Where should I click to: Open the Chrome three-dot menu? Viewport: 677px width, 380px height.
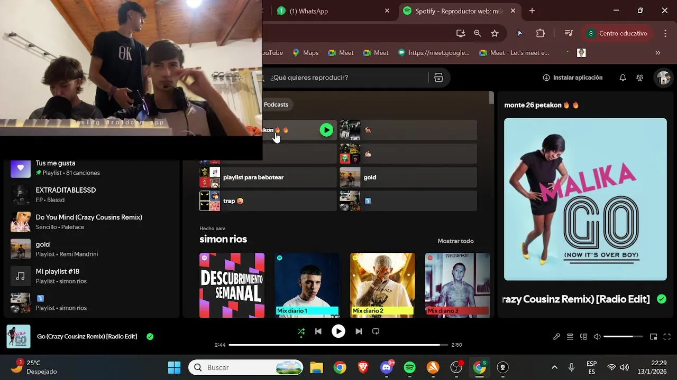coord(665,33)
